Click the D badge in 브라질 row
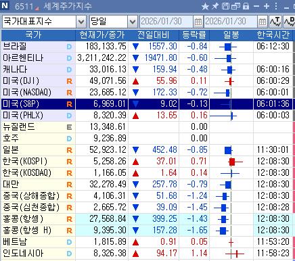This screenshot has width=295, height=261. [69, 47]
